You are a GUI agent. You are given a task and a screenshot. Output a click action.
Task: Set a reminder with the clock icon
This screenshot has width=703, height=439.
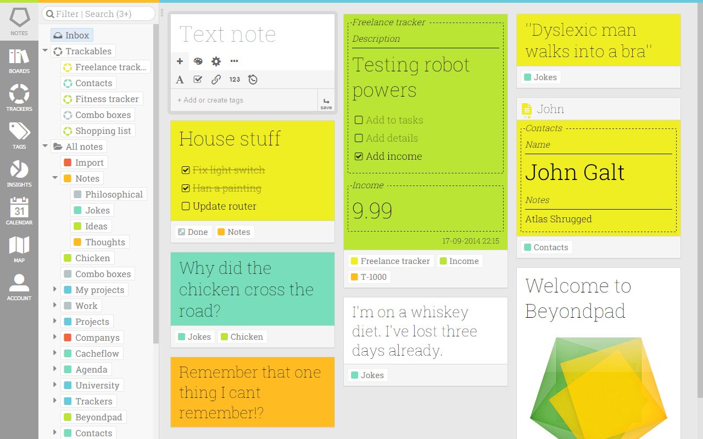(253, 80)
